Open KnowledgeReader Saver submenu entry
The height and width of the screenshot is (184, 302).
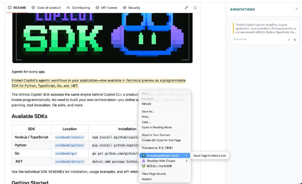coord(165,156)
